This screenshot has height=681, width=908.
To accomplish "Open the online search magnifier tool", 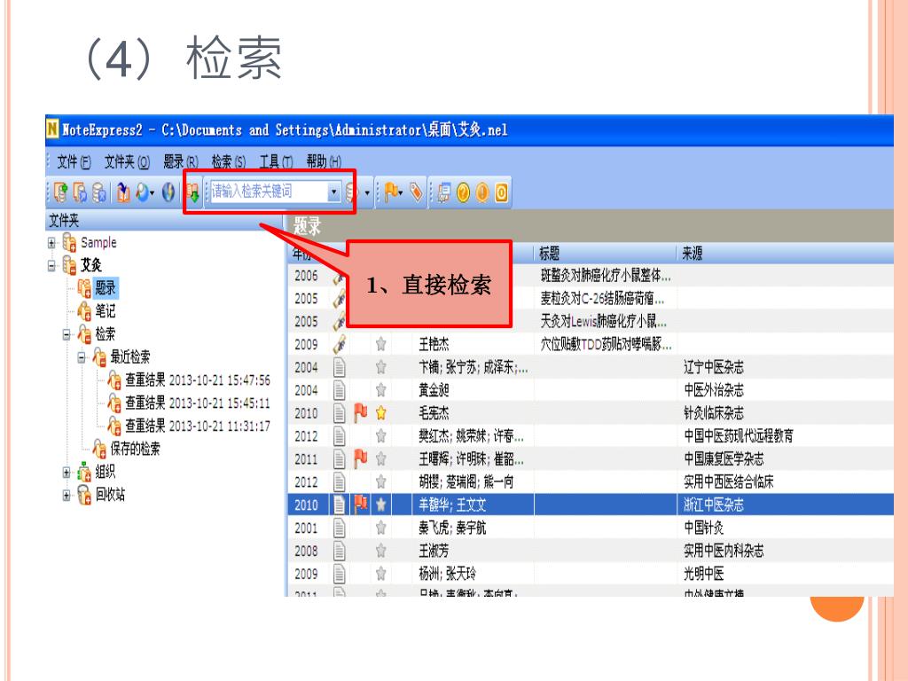I will 142,192.
